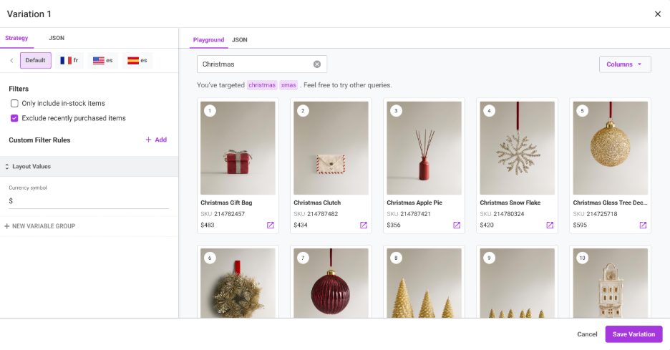
Task: Uncheck Exclude recently purchased items
Action: coord(14,118)
